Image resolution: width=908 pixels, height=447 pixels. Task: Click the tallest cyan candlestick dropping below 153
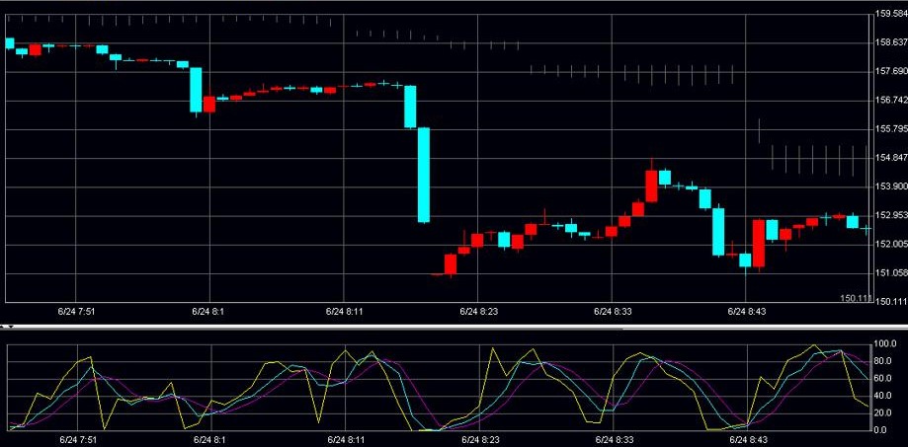(x=424, y=175)
